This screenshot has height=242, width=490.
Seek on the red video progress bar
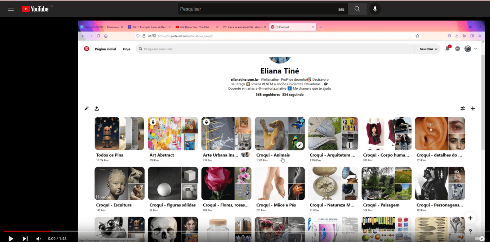27,231
